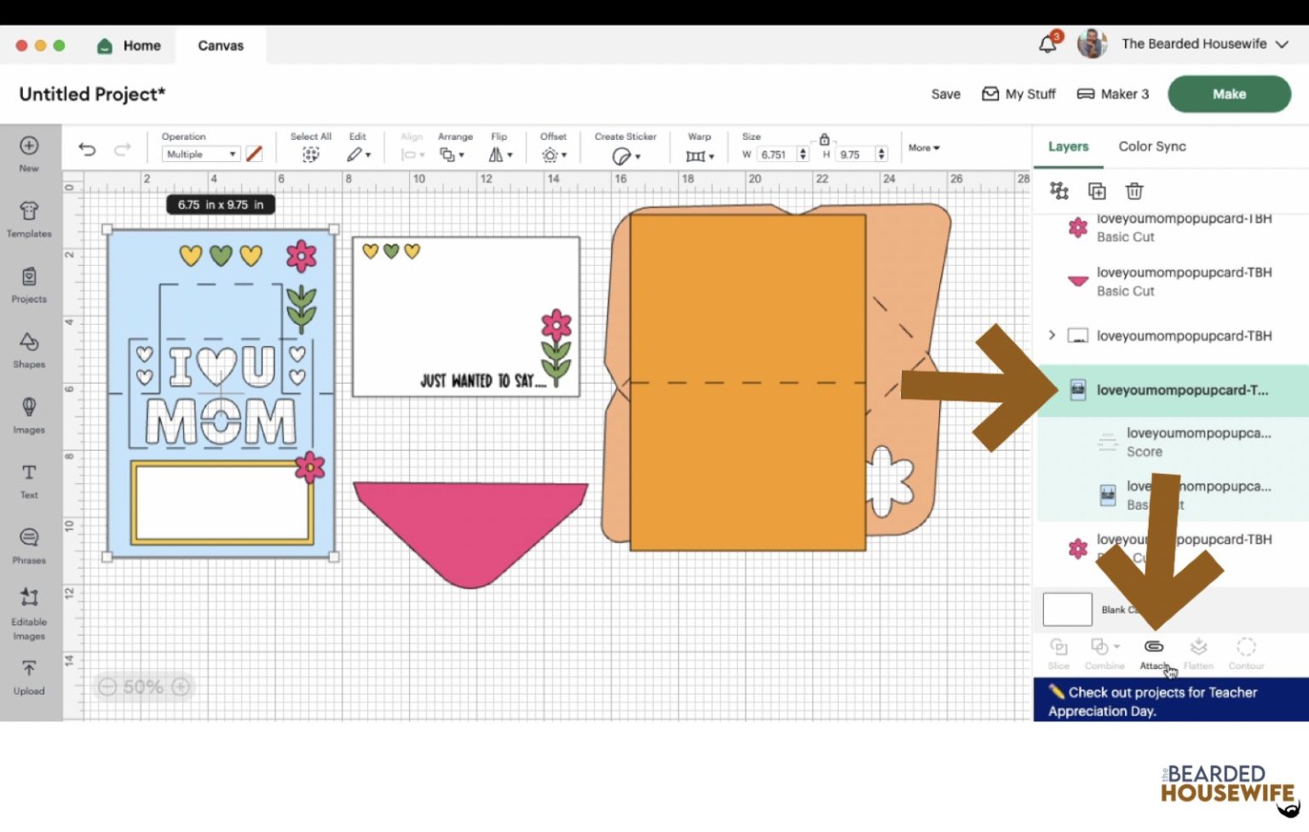Open the Create Sticker dropdown
Screen dimensions: 1309x832
pos(626,155)
